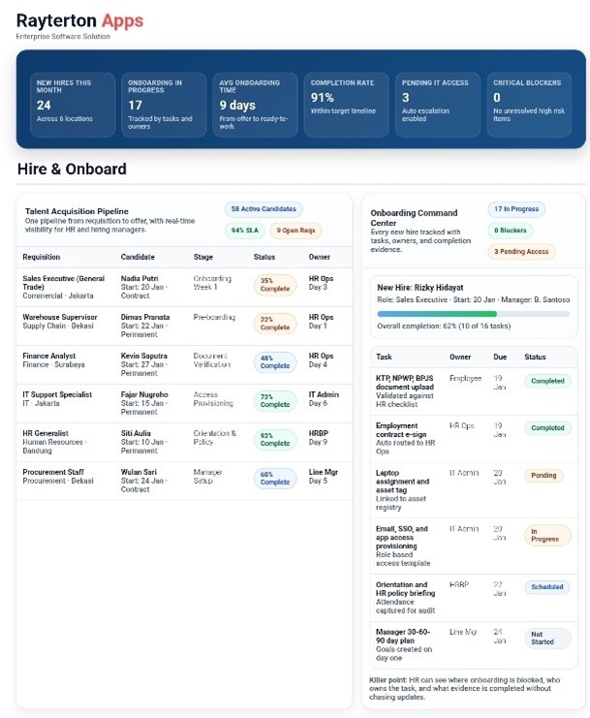This screenshot has height=718, width=590.
Task: Click candidate Wulan Sari
Action: 139,472
